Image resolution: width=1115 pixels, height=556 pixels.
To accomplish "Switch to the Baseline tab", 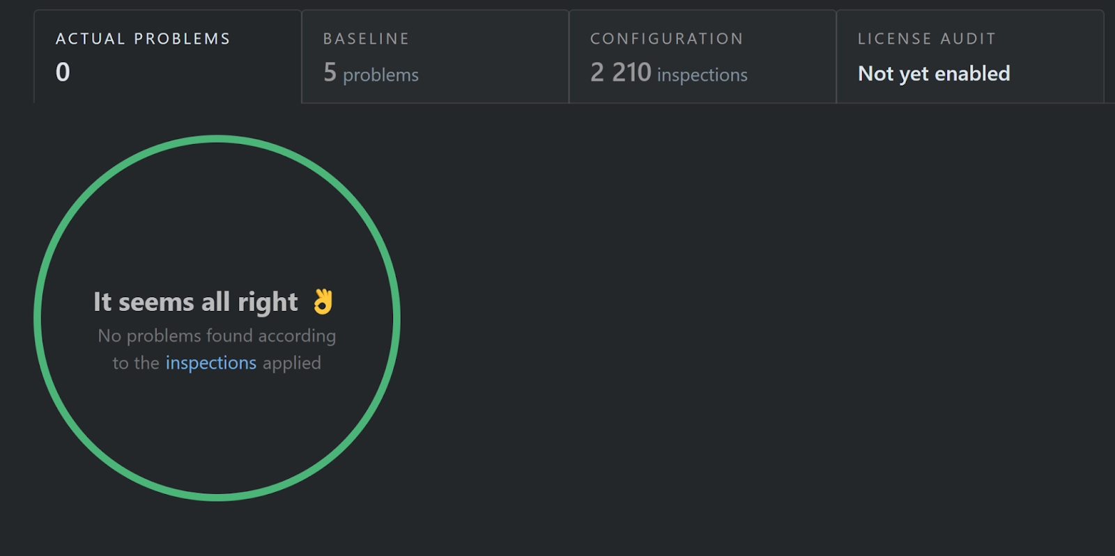I will point(435,56).
